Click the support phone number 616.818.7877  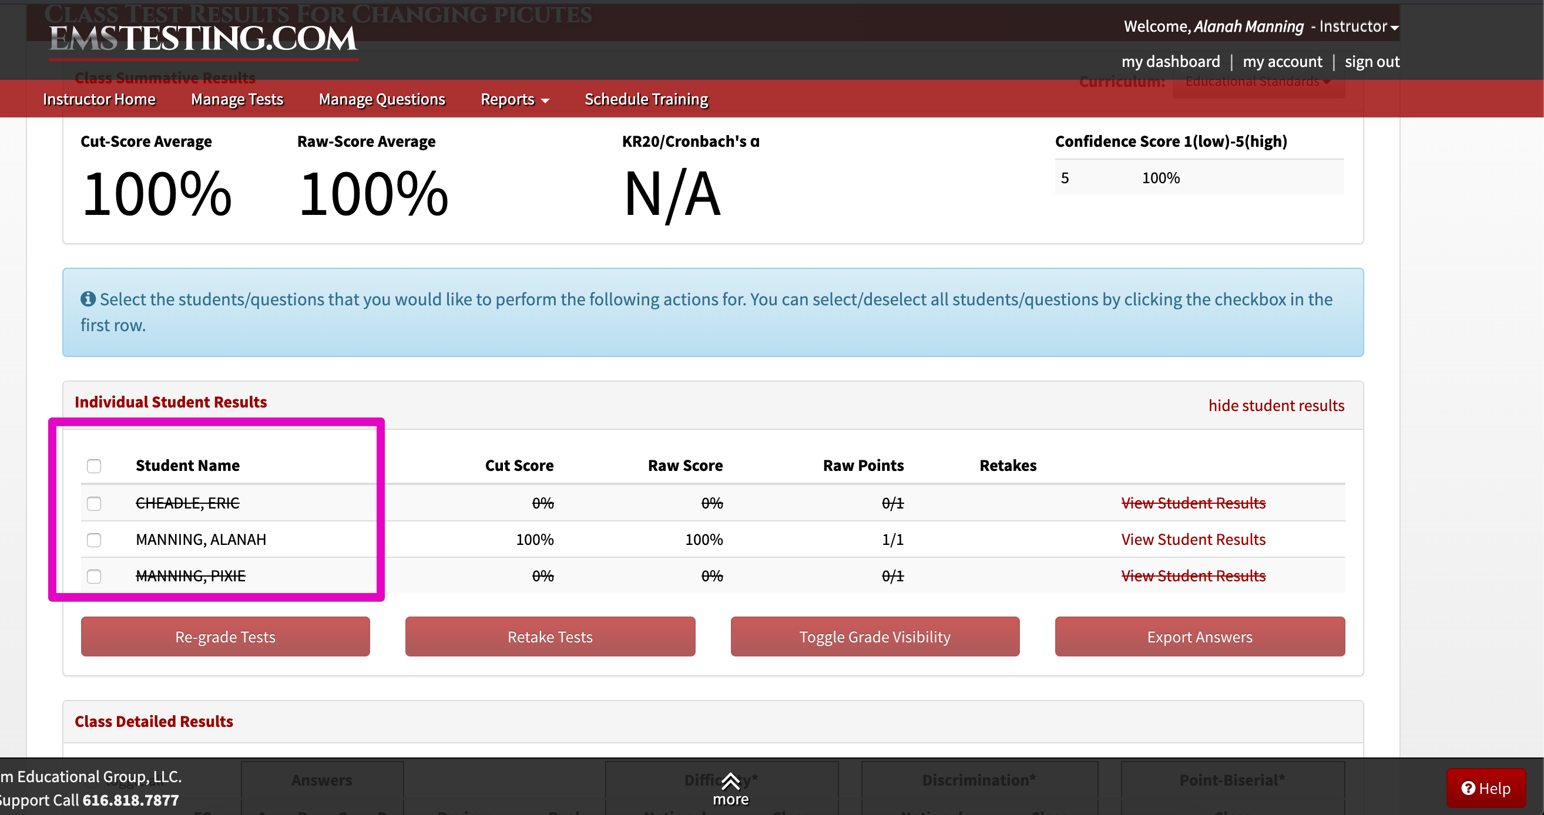130,800
